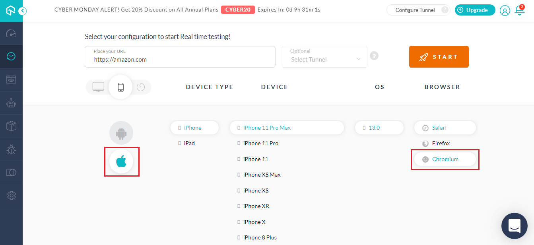The image size is (534, 245).
Task: Click the Configure Tunnel button
Action: click(415, 10)
